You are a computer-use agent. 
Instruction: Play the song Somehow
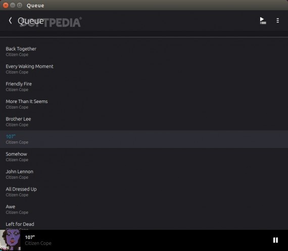click(x=144, y=157)
